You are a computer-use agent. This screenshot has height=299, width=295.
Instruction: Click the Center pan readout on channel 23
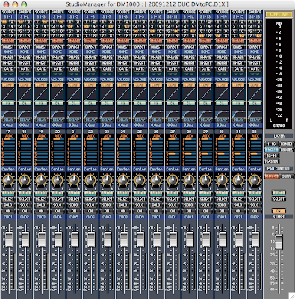tap(107, 169)
